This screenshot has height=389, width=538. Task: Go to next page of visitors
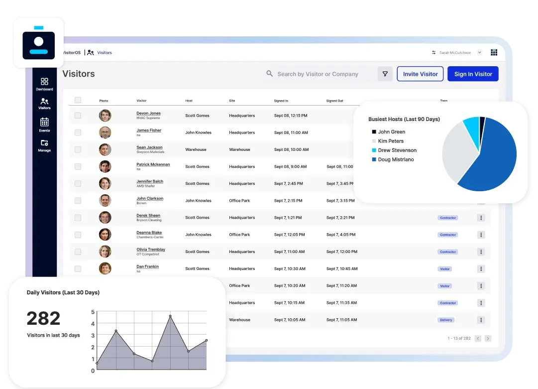tap(488, 339)
